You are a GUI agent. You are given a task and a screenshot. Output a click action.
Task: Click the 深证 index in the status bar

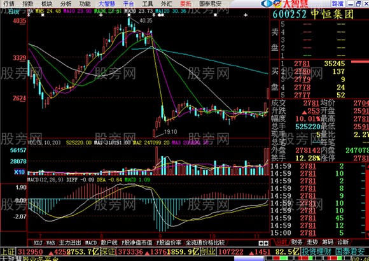click(108, 252)
